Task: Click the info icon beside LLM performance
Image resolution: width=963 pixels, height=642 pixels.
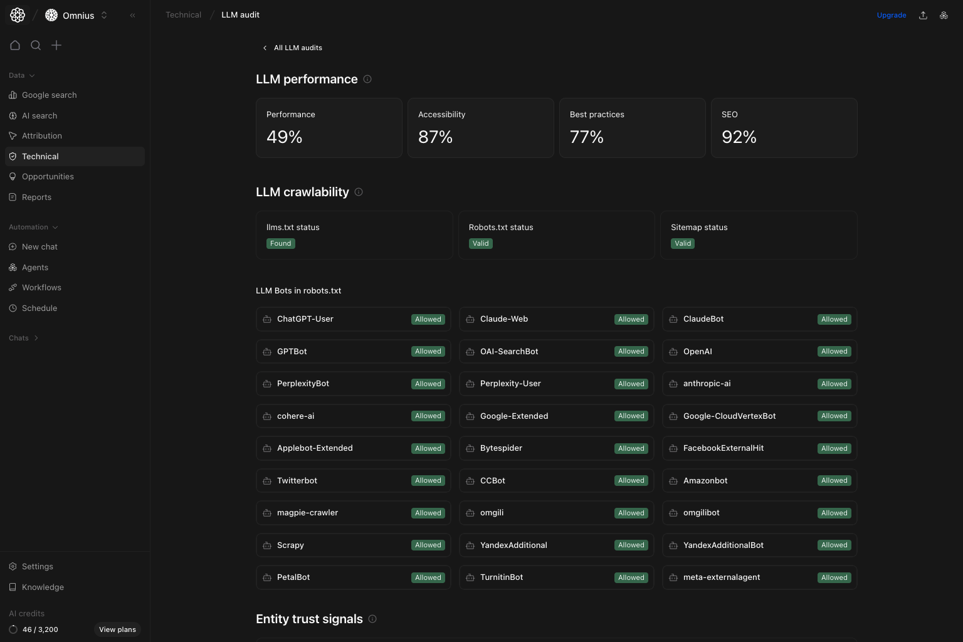Action: pos(367,79)
